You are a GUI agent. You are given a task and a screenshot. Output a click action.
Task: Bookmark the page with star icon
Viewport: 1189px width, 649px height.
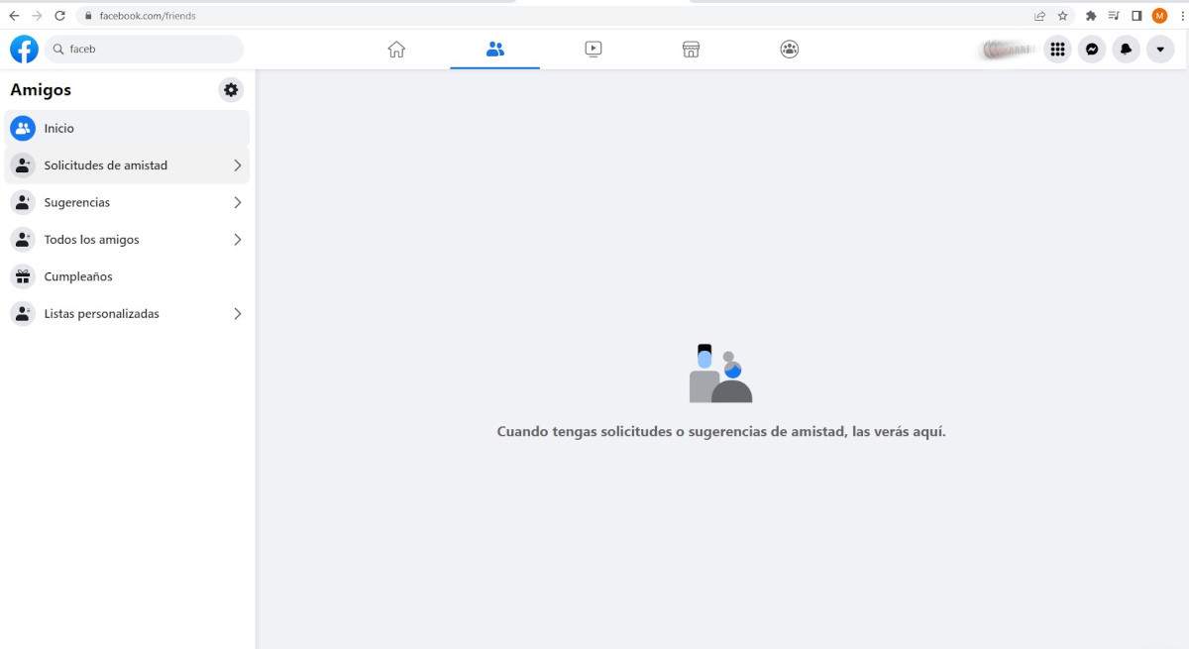coord(1062,16)
